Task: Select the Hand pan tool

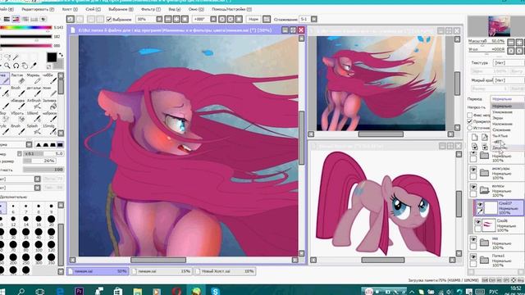Action: 25,66
